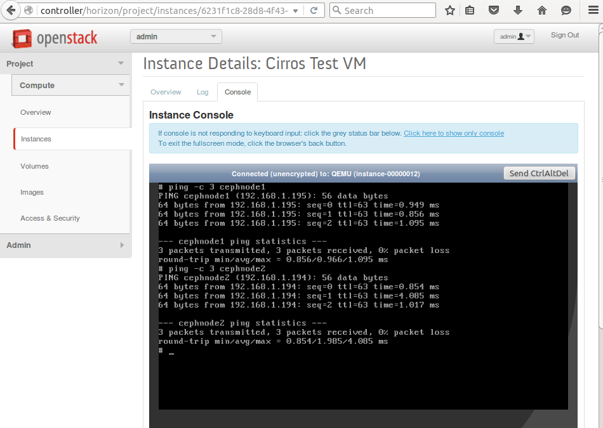Open the downloads arrow icon
This screenshot has height=428, width=603.
click(x=518, y=11)
